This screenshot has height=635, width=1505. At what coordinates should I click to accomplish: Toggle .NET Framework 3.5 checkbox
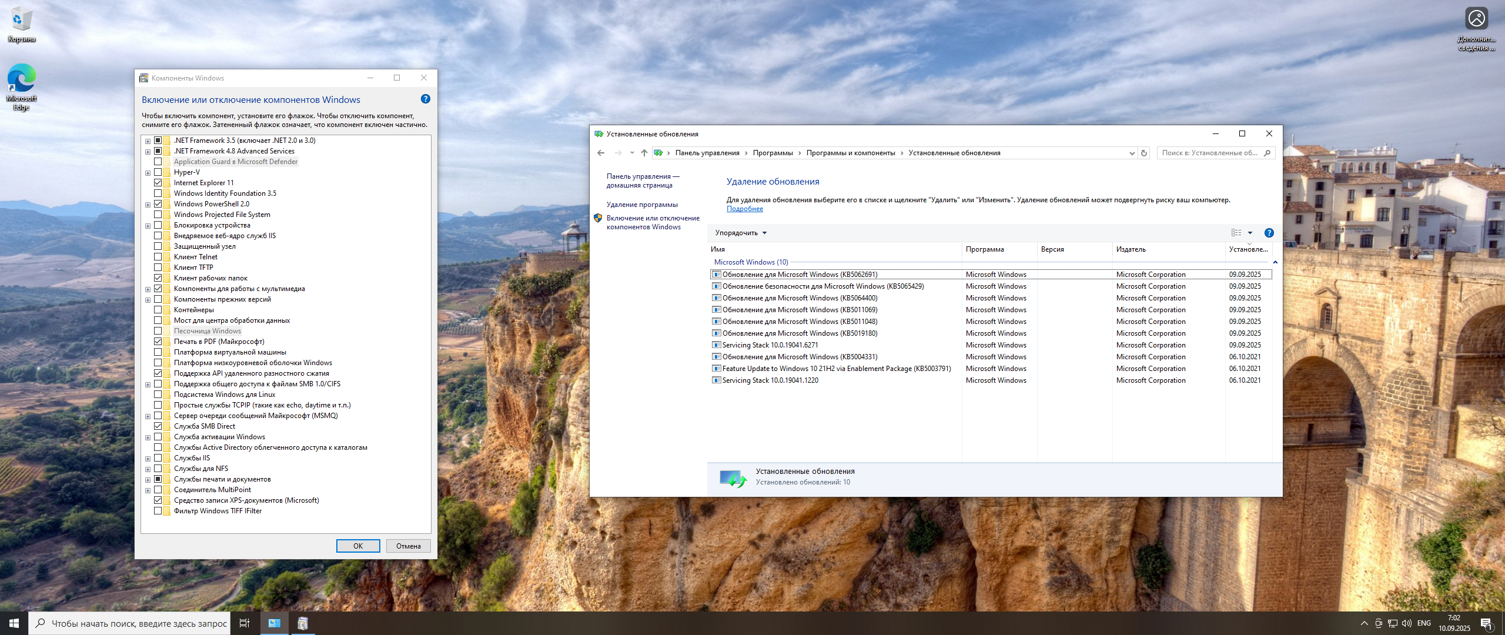158,141
